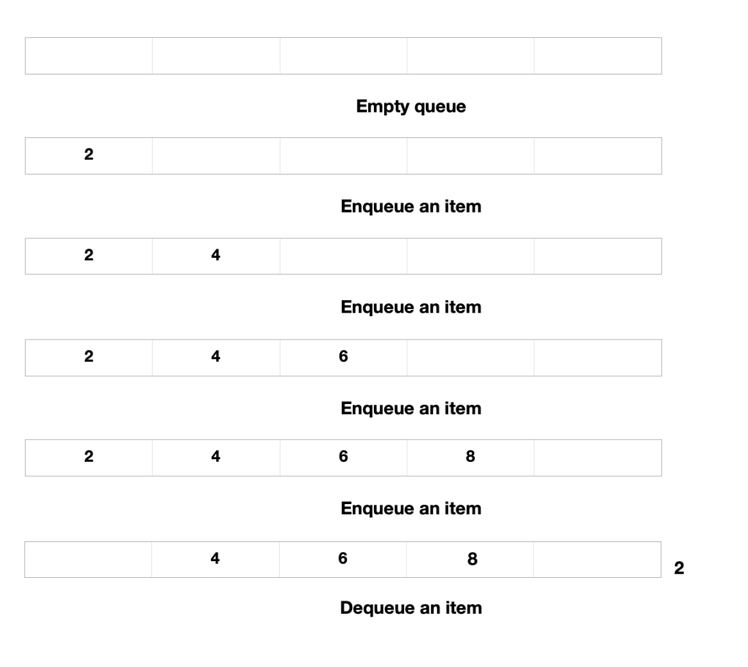Click "Enqueue an item" caption under the two-item queue
Screen dimensions: 748x667
click(411, 307)
